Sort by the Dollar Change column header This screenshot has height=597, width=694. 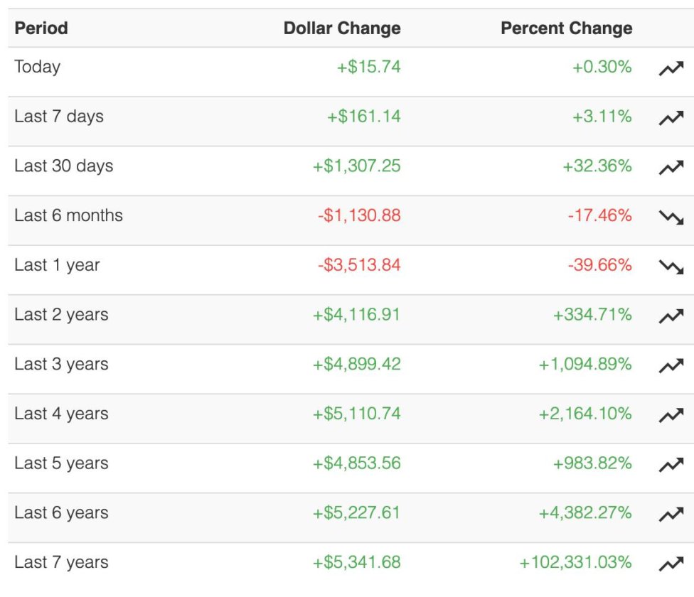click(341, 28)
